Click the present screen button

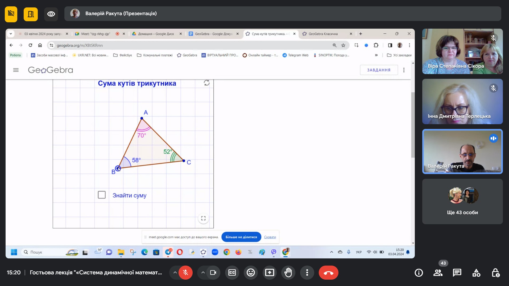270,272
